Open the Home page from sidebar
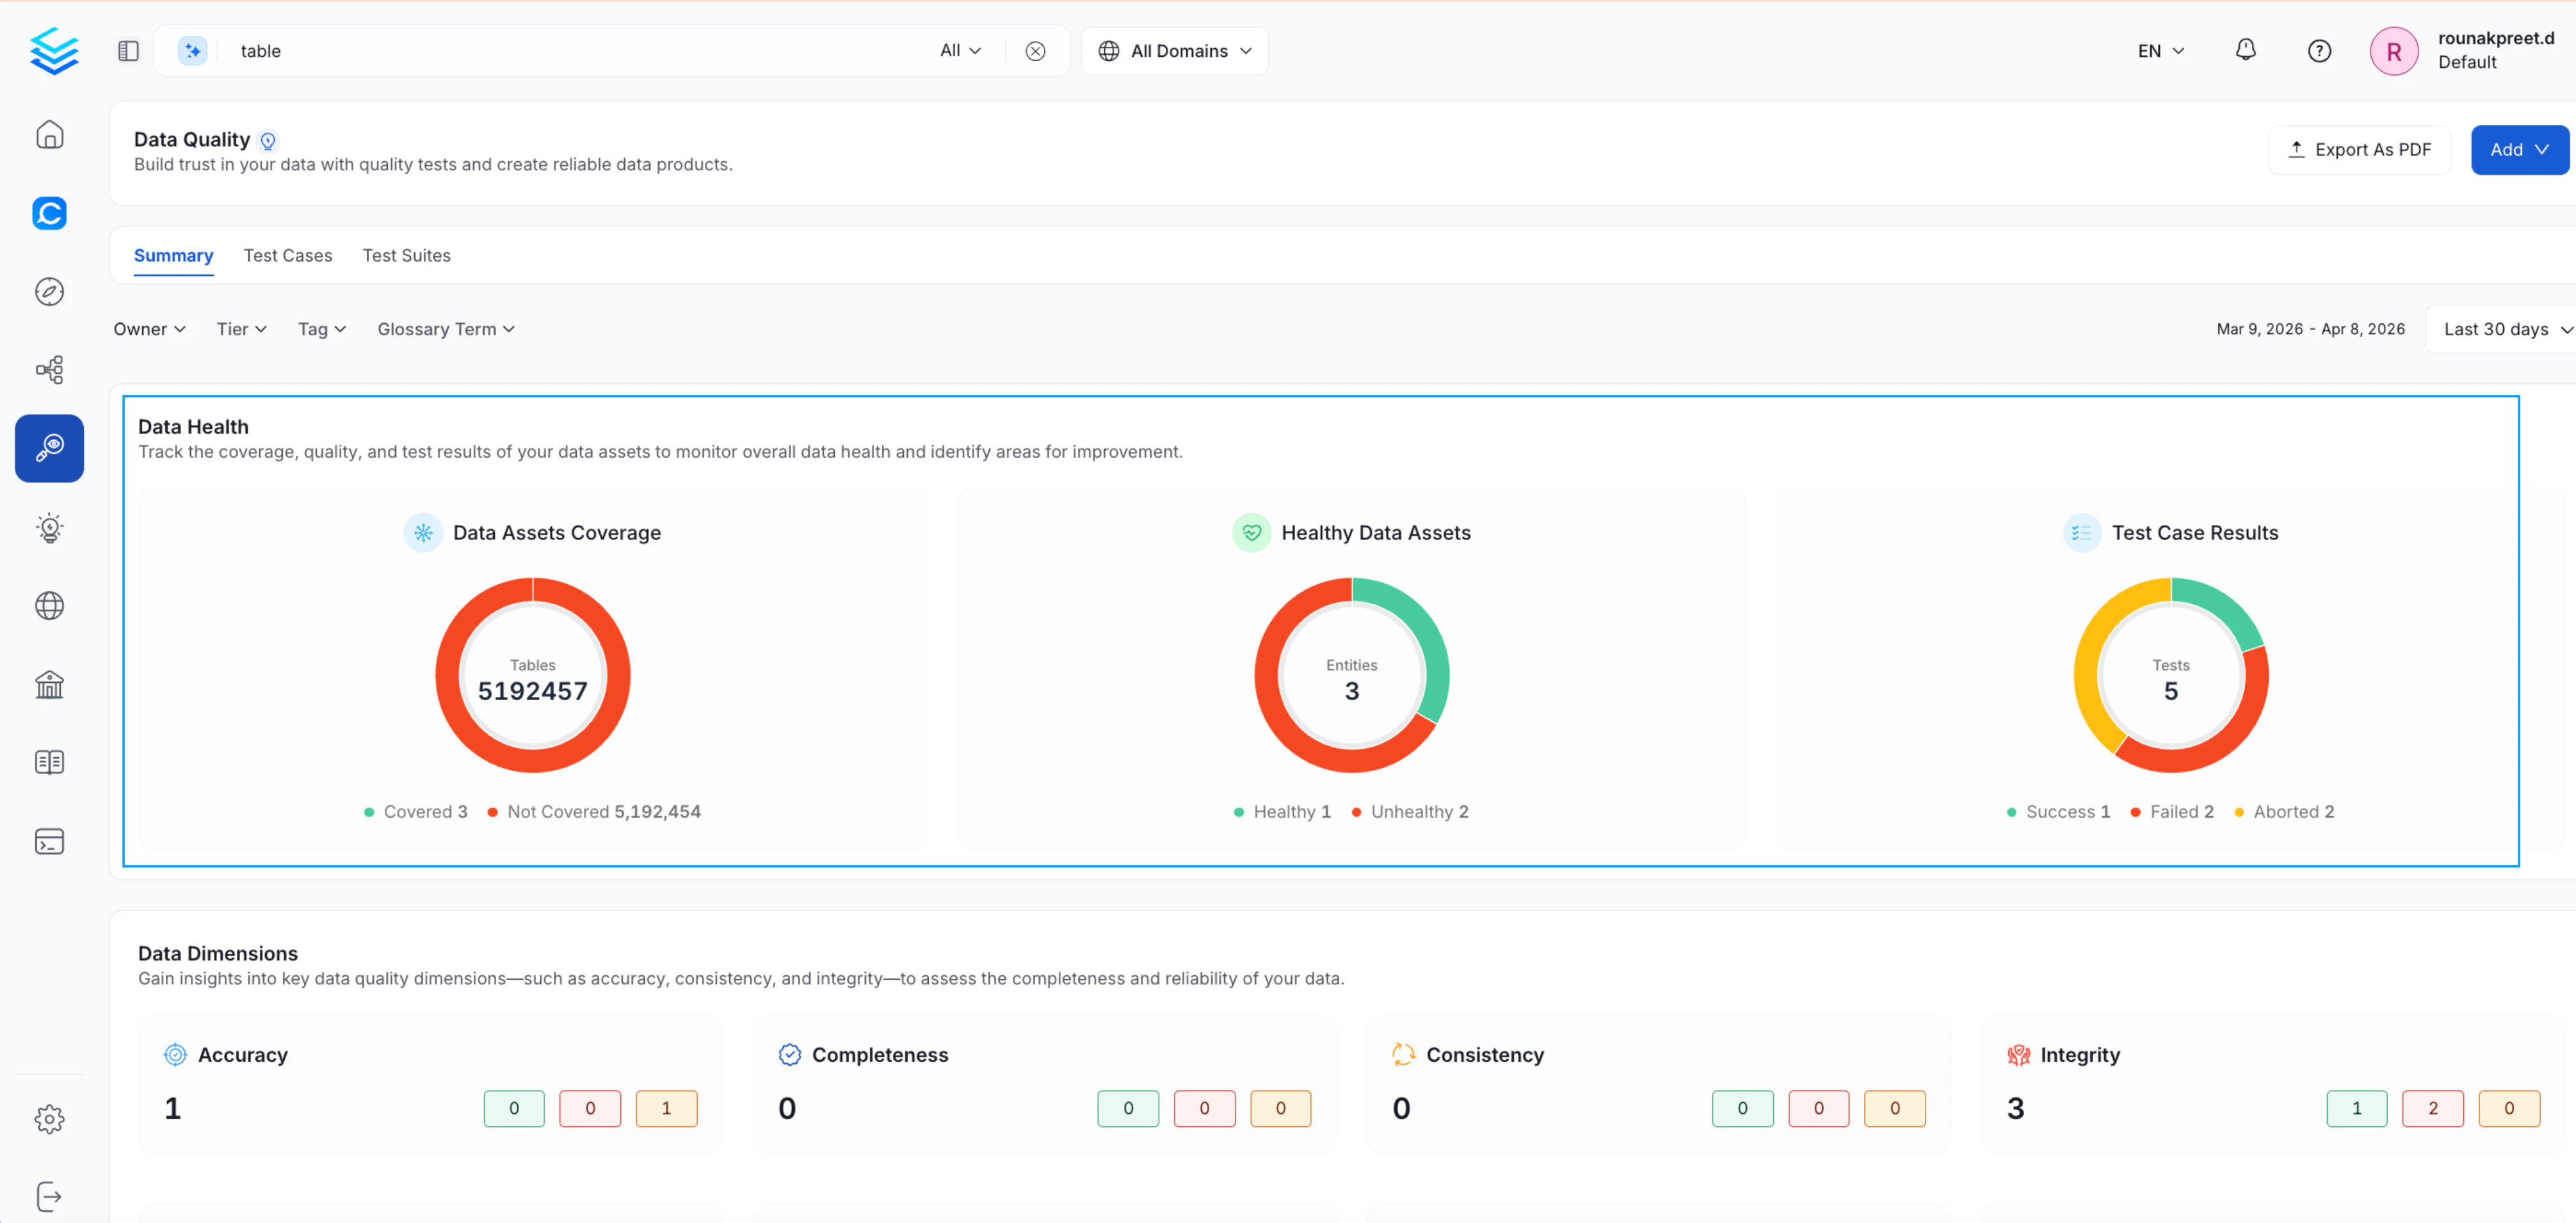The height and width of the screenshot is (1223, 2576). coord(49,135)
